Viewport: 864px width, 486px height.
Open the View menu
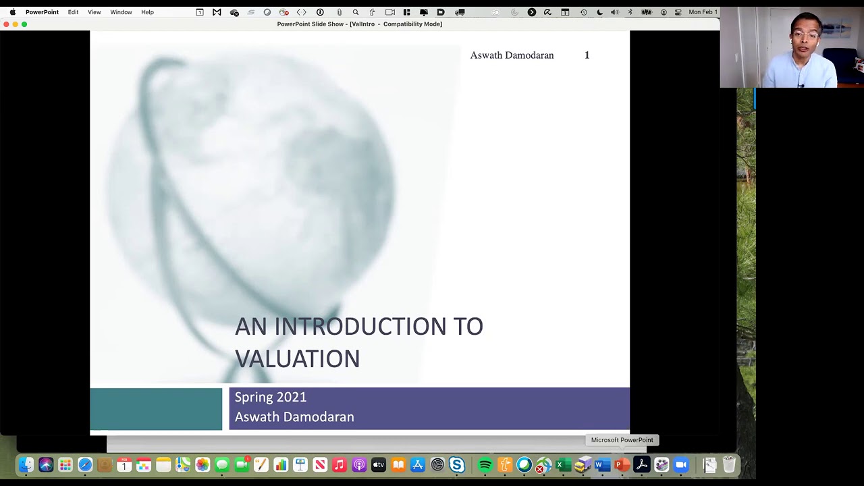tap(94, 12)
